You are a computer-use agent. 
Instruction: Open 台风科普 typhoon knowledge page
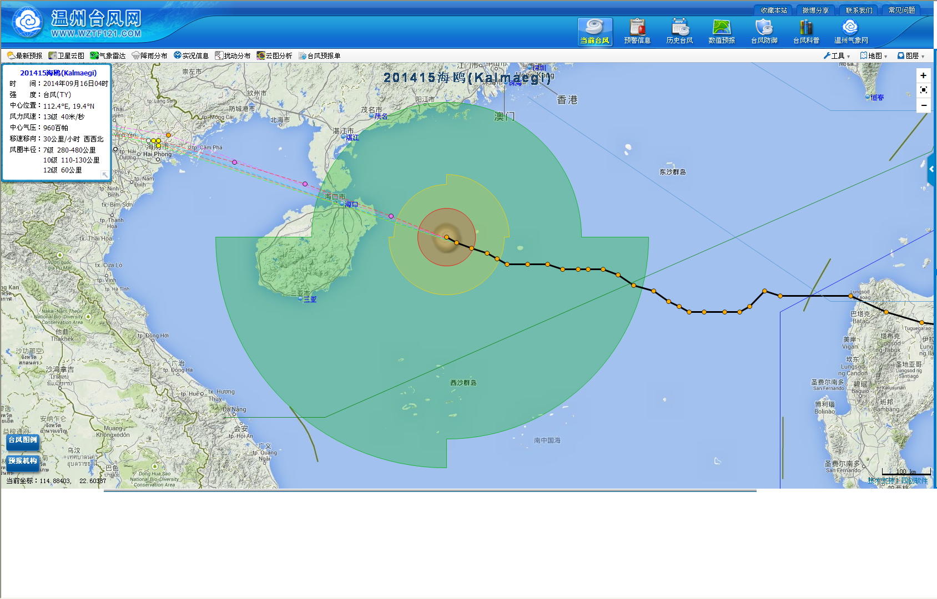coord(806,32)
